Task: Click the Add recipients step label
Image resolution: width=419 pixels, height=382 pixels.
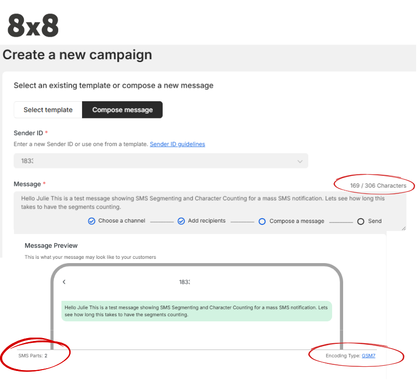Action: [x=207, y=221]
